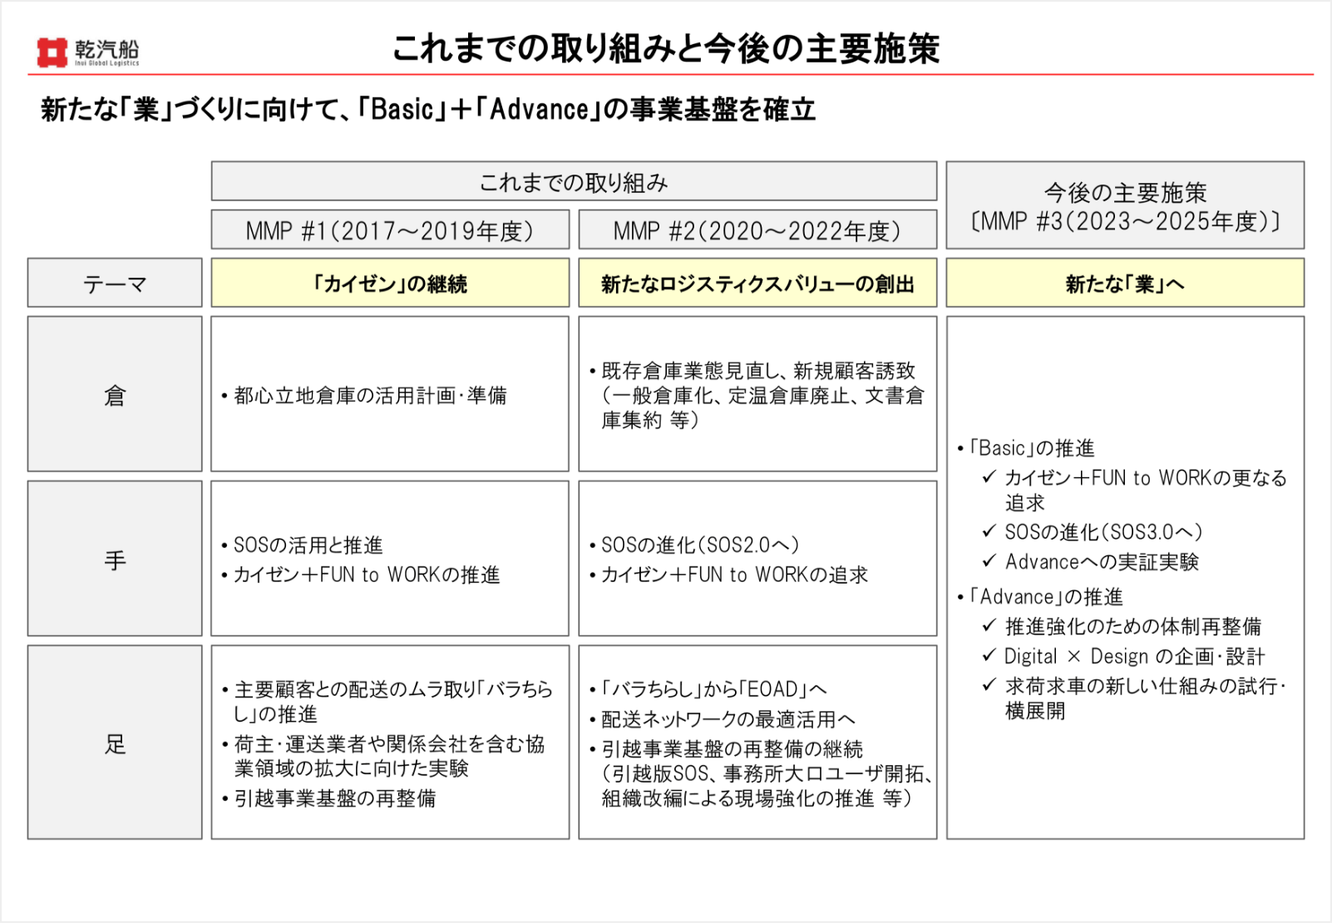Screen dimensions: 1332x923
Task: Select 配送ネットワークの最適活用へ bullet
Action: point(723,719)
